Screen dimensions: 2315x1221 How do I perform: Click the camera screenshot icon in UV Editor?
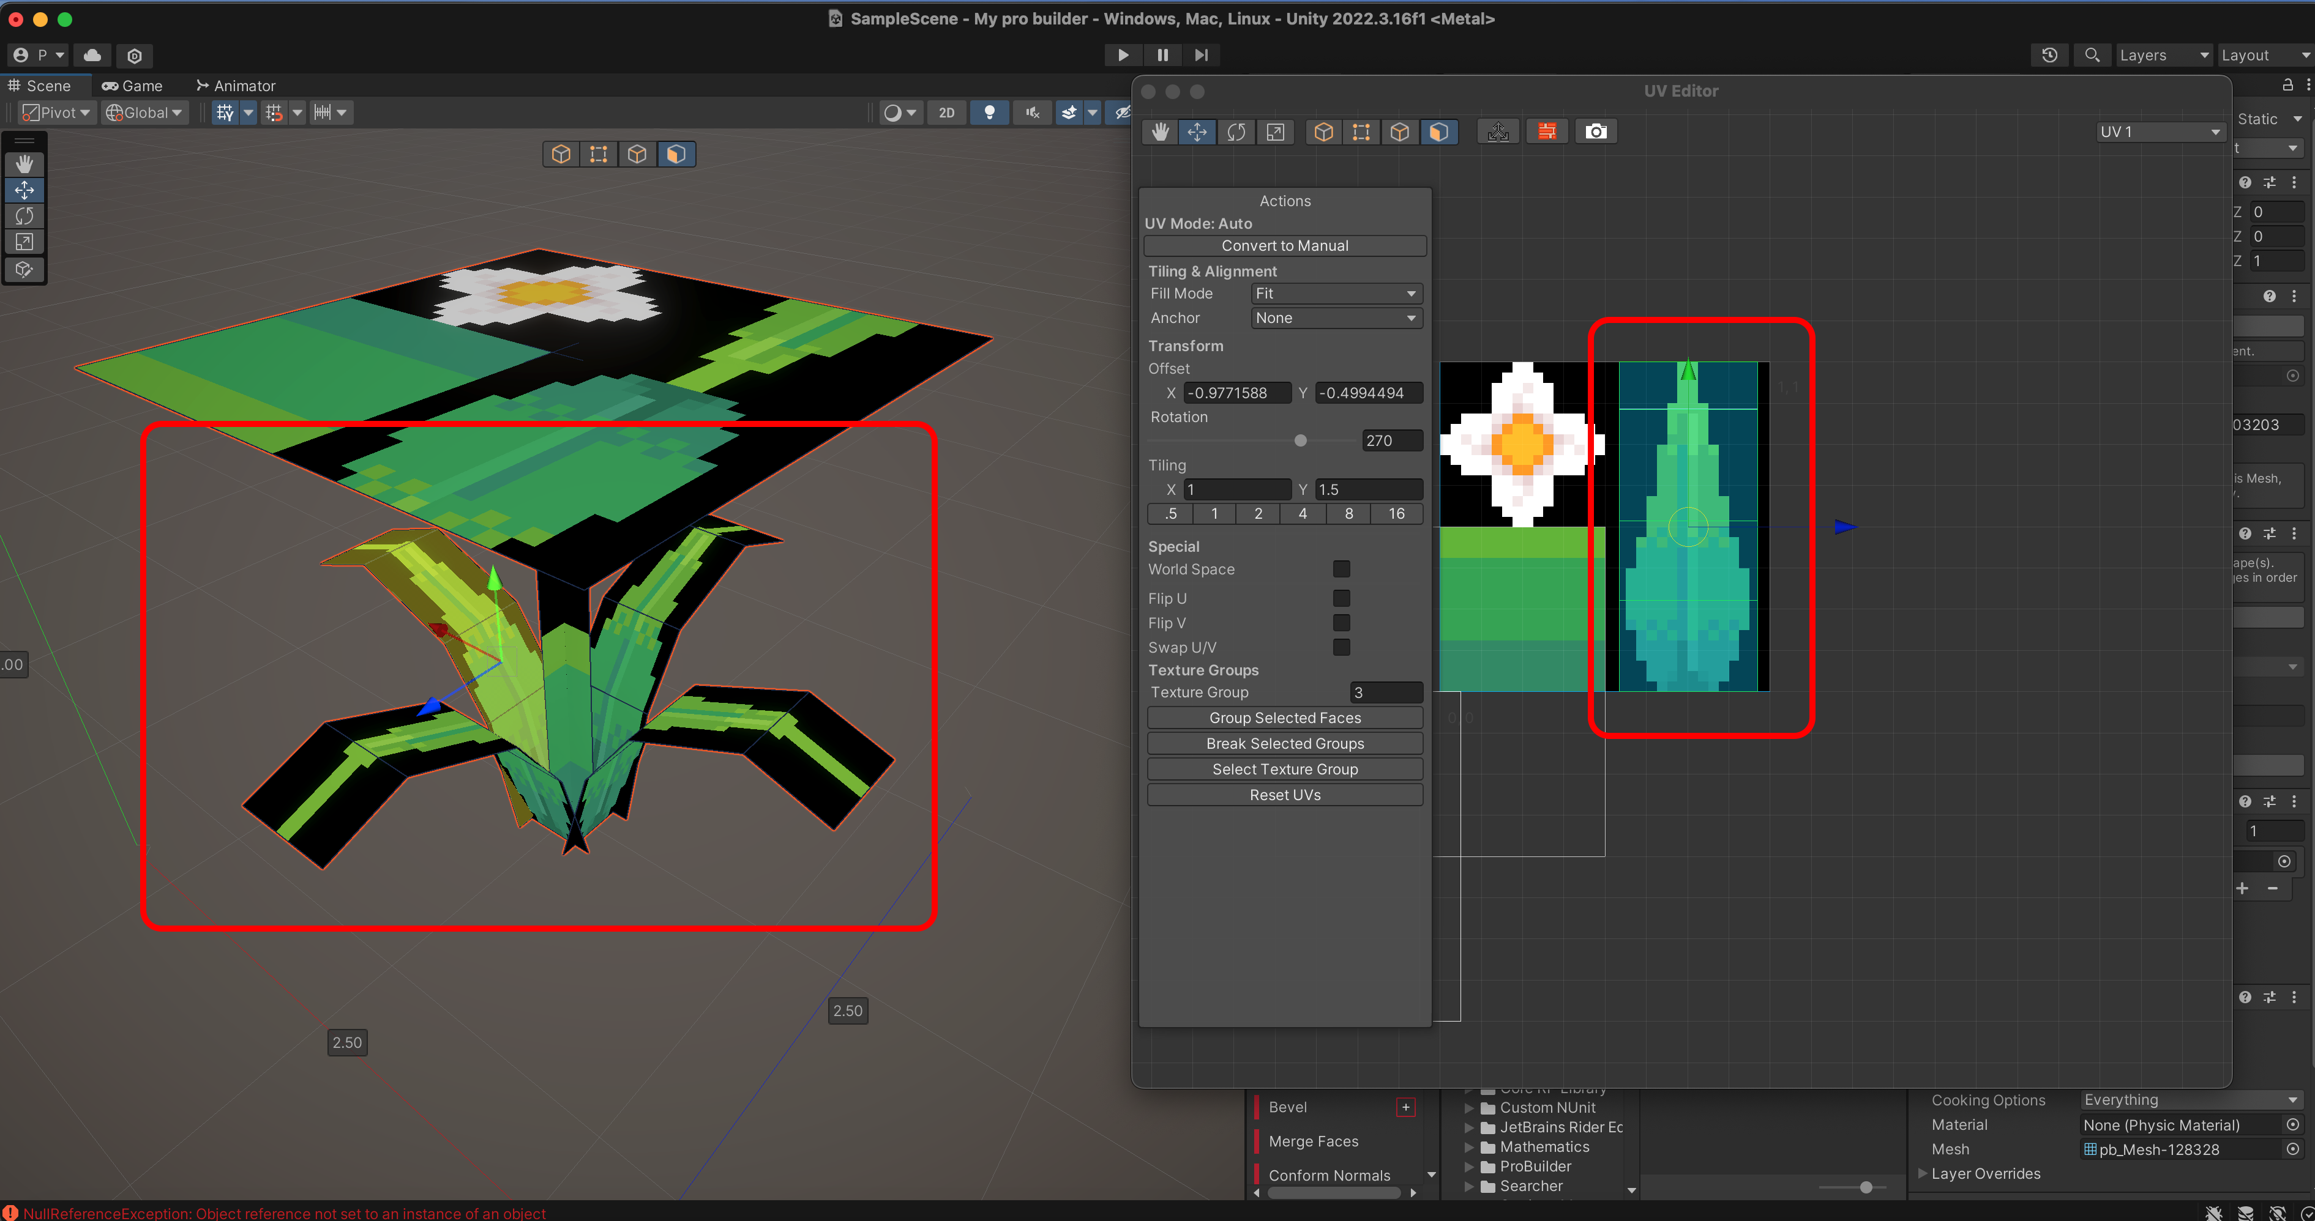point(1595,132)
